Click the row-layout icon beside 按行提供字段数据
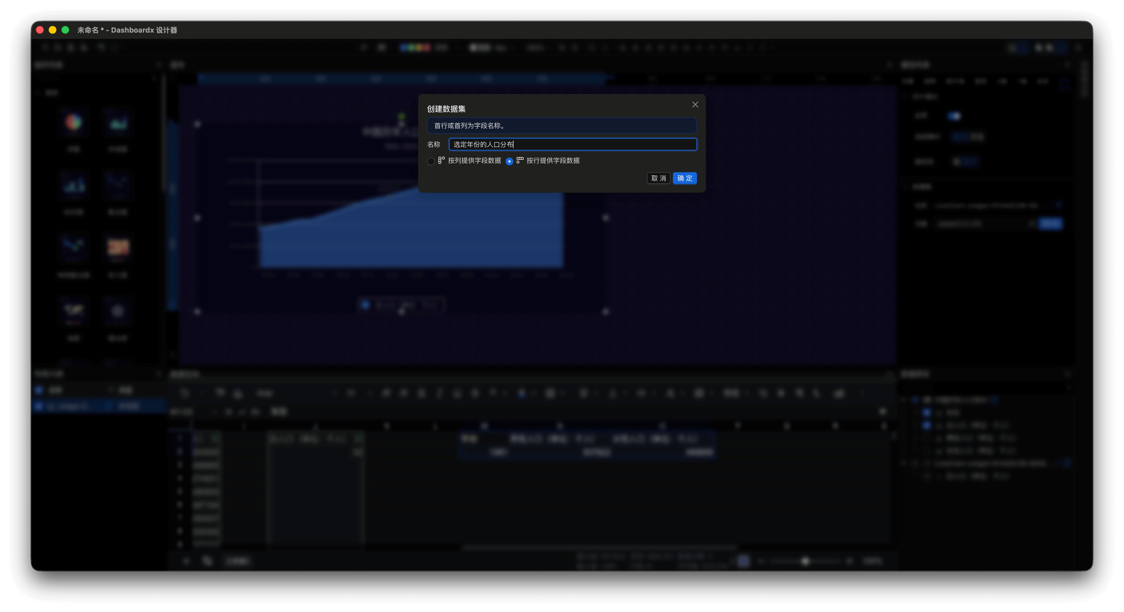 [x=520, y=161]
